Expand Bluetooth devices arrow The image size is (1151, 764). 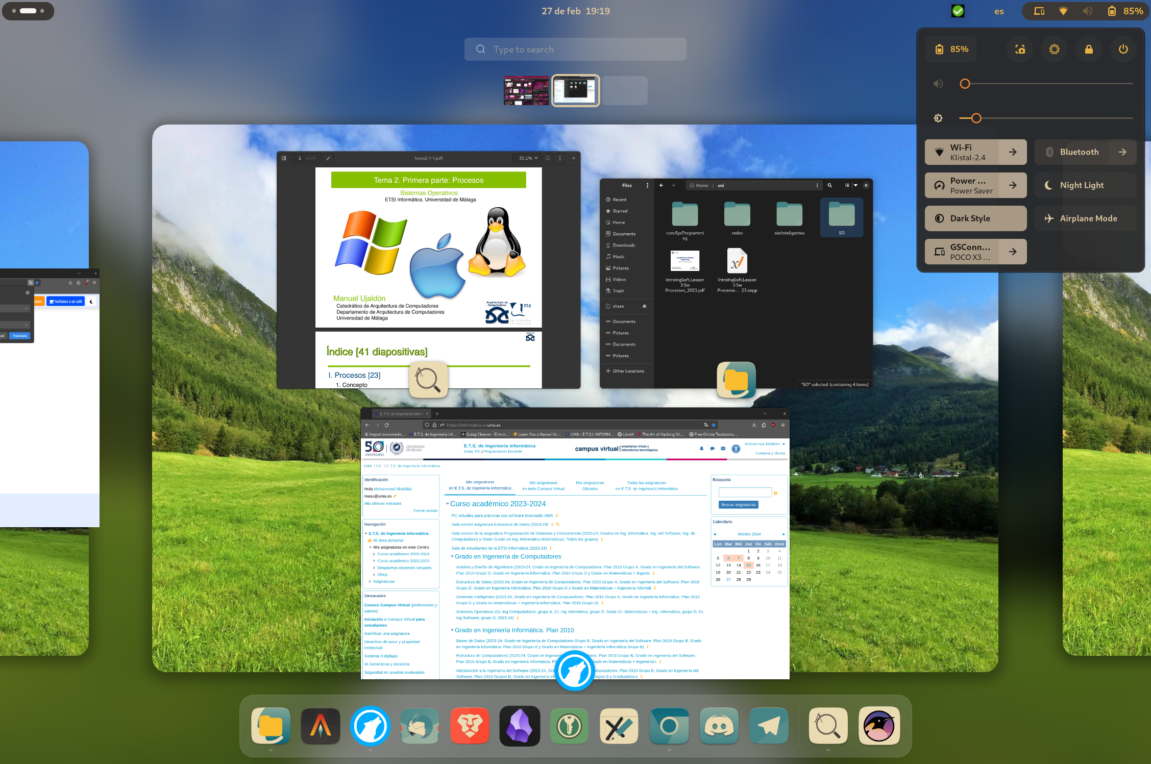[1122, 152]
